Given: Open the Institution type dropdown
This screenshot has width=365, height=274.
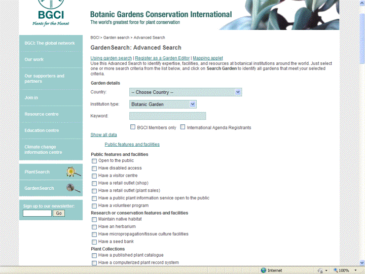Looking at the screenshot, I should click(x=163, y=104).
